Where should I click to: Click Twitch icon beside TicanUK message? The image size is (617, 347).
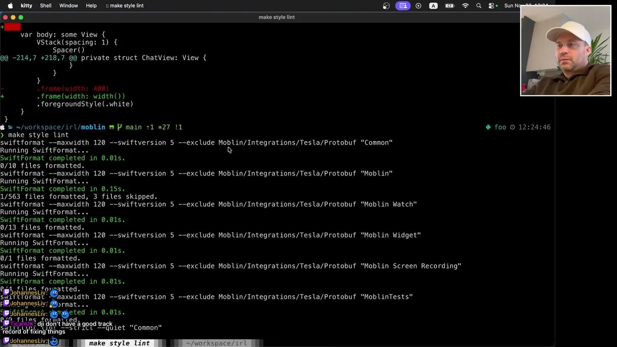tap(6, 324)
